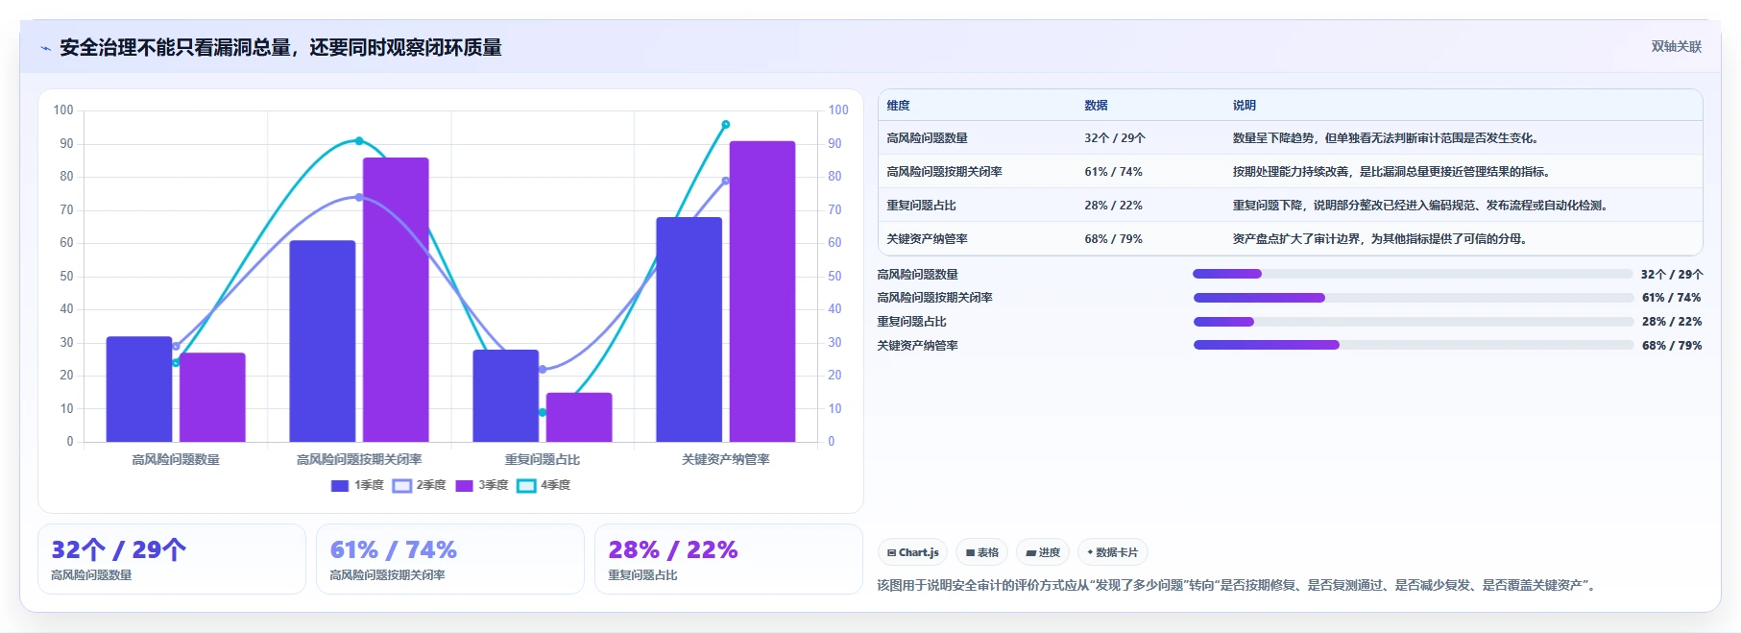The height and width of the screenshot is (633, 1741).
Task: Click the blue 1季度 bar for 重复问题占比
Action: [506, 396]
